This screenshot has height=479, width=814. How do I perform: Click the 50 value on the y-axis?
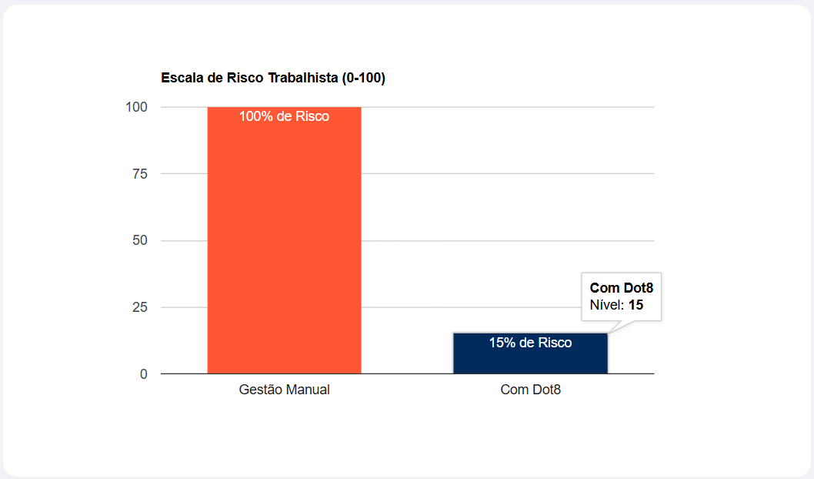139,241
